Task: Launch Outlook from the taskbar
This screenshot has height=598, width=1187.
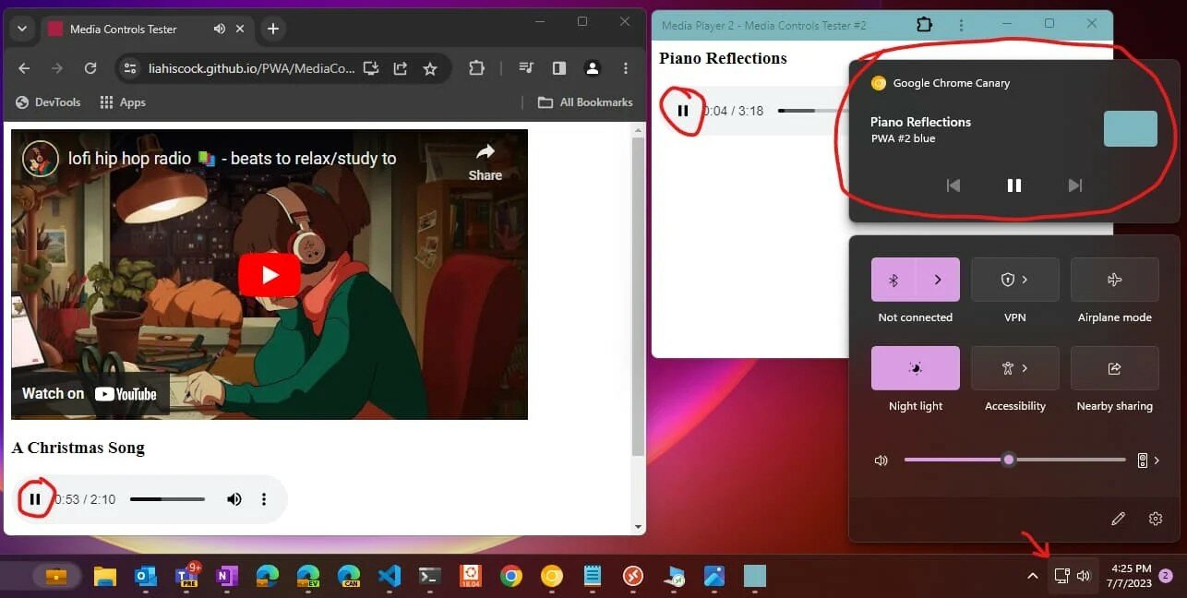Action: coord(146,577)
